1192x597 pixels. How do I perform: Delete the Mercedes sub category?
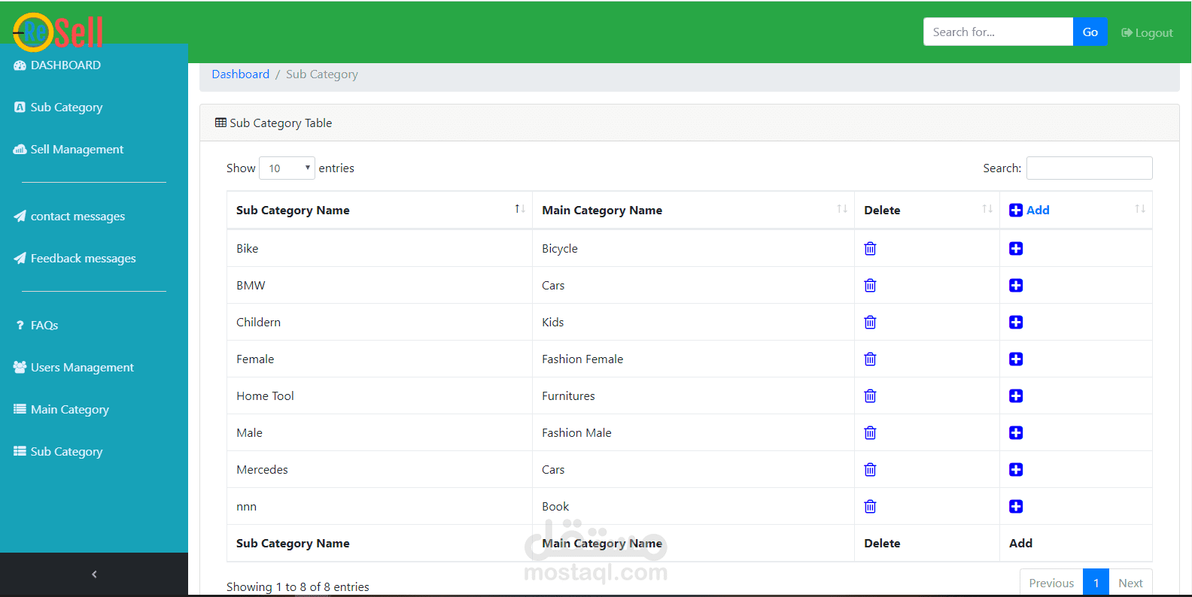click(x=870, y=470)
